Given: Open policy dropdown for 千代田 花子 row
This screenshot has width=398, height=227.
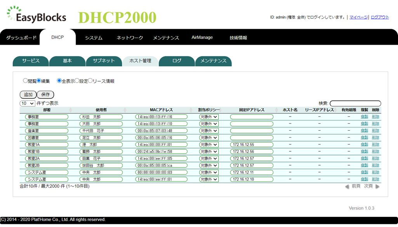Looking at the screenshot, I should pos(209,131).
